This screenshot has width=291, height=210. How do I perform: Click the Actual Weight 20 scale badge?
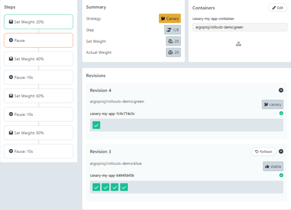coord(173,53)
